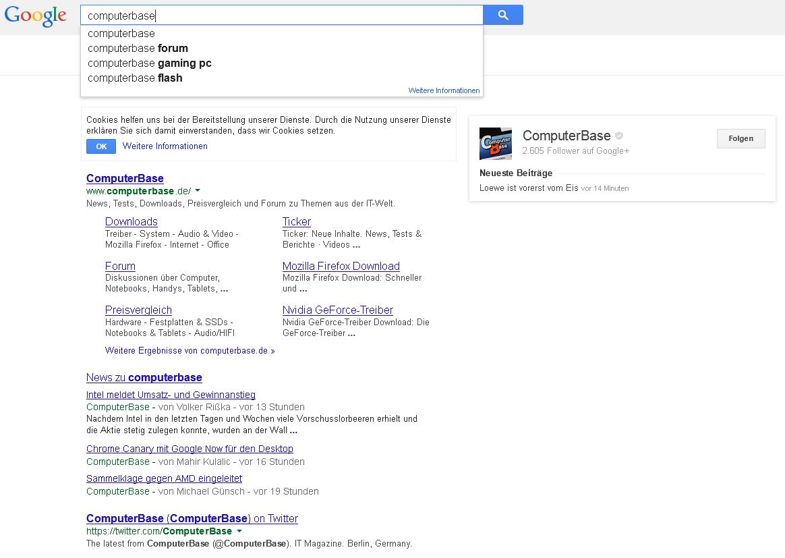Click the www.computerbase.de/ green URL text

(x=139, y=191)
